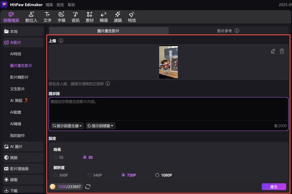Open the 影片增強器 video enhancer section
Image resolution: width=292 pixels, height=194 pixels.
(23, 169)
